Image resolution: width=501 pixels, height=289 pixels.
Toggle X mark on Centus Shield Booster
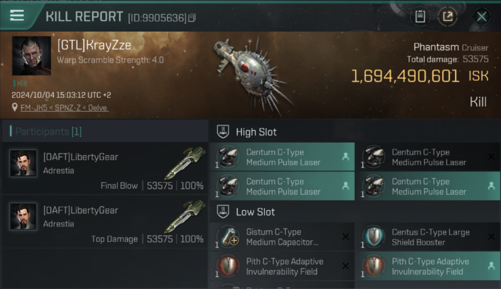[x=491, y=237]
